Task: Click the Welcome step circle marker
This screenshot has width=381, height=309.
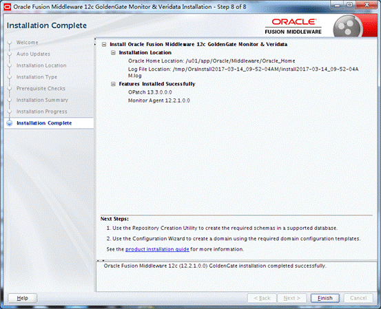Action: pos(10,43)
